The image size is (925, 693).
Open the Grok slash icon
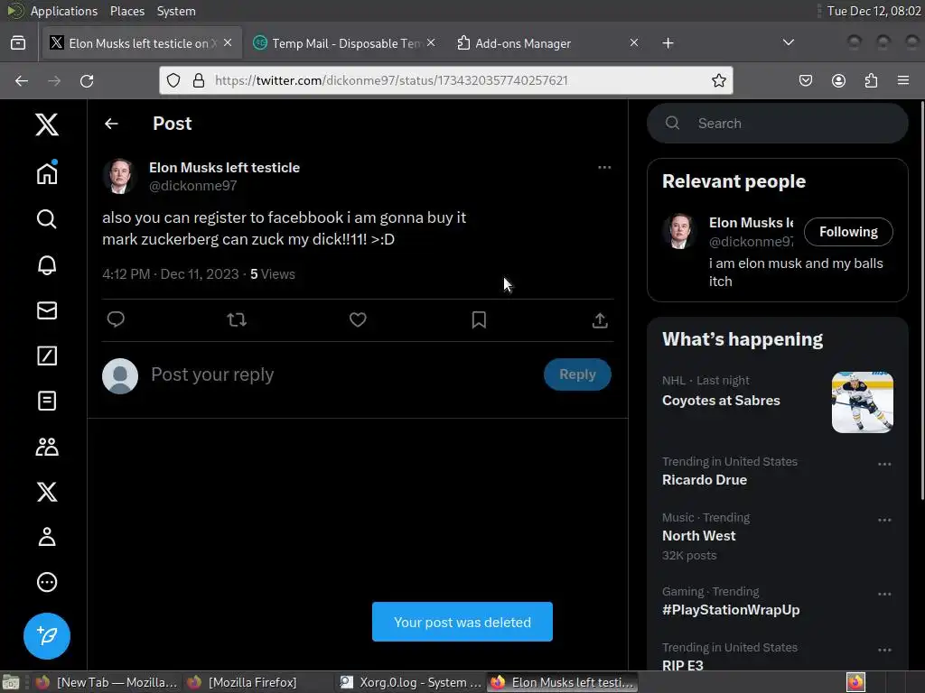tap(47, 356)
